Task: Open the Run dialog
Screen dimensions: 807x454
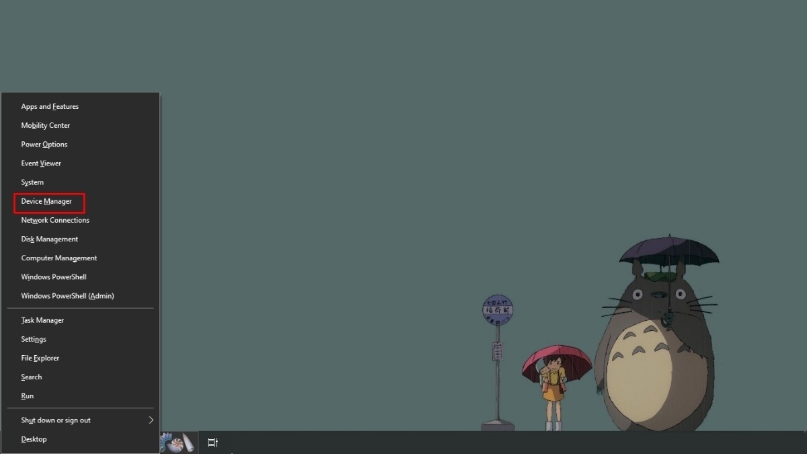Action: click(28, 396)
